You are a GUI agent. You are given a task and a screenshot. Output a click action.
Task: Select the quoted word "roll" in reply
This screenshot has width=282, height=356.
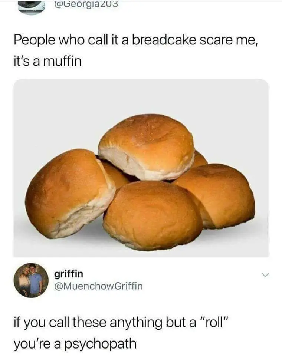pos(213,323)
